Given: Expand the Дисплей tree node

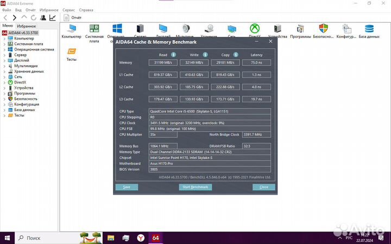Looking at the screenshot, I should 4,61.
